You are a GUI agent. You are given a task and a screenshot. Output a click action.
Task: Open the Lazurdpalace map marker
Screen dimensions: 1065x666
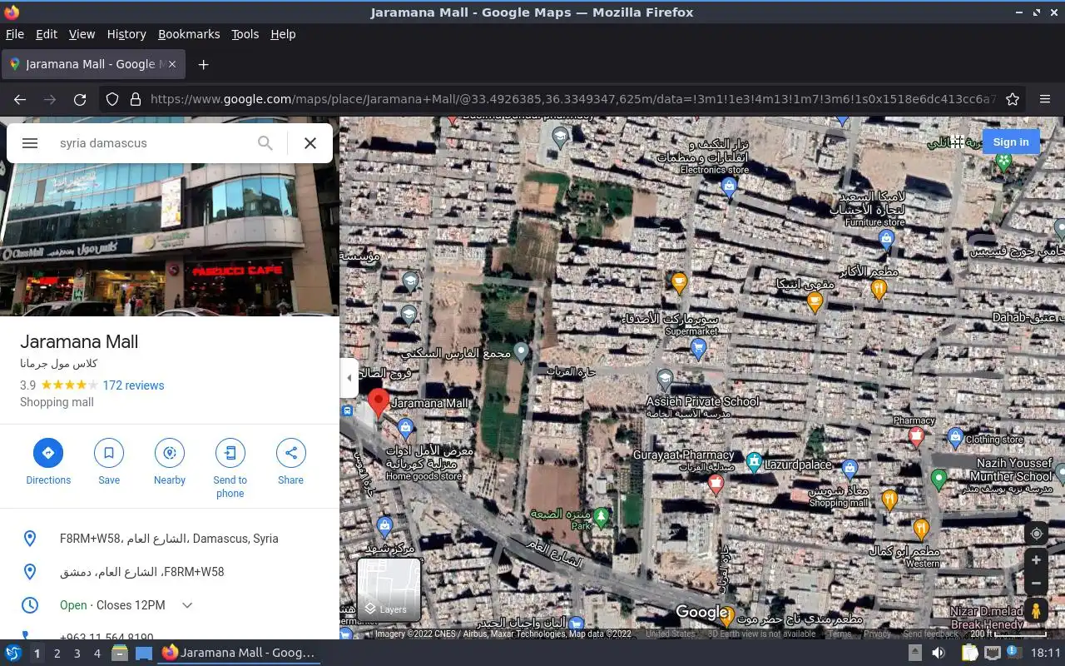point(754,461)
